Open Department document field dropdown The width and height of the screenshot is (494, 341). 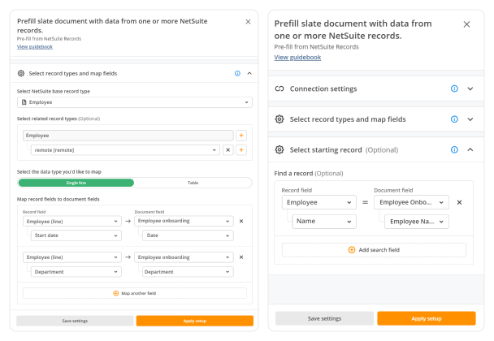[188, 272]
